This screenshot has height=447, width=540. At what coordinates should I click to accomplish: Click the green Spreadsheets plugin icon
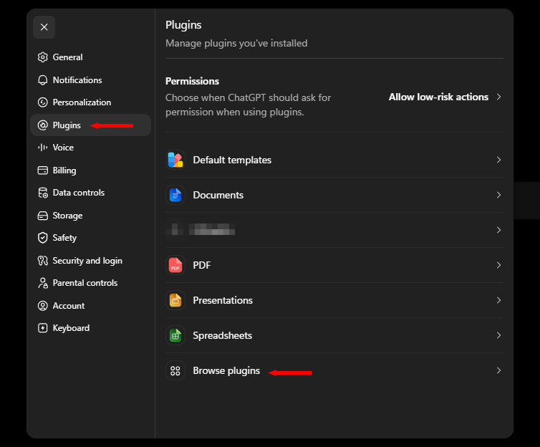point(175,335)
